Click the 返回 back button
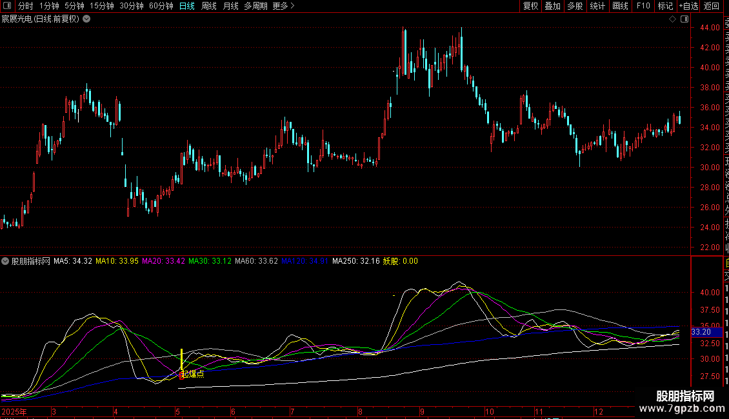This screenshot has height=419, width=729. (x=712, y=6)
